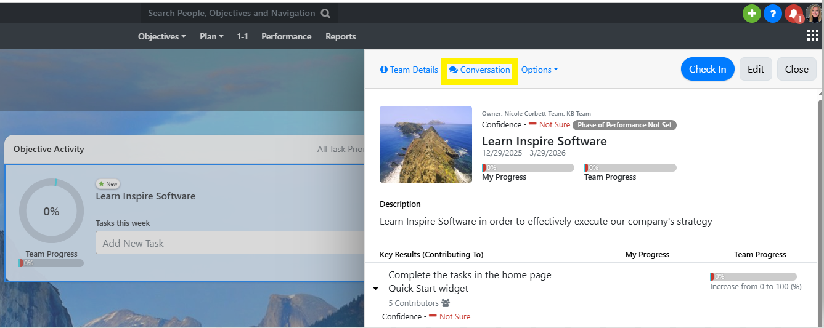Click the Edit button
Viewport: 824px width, 328px height.
756,69
